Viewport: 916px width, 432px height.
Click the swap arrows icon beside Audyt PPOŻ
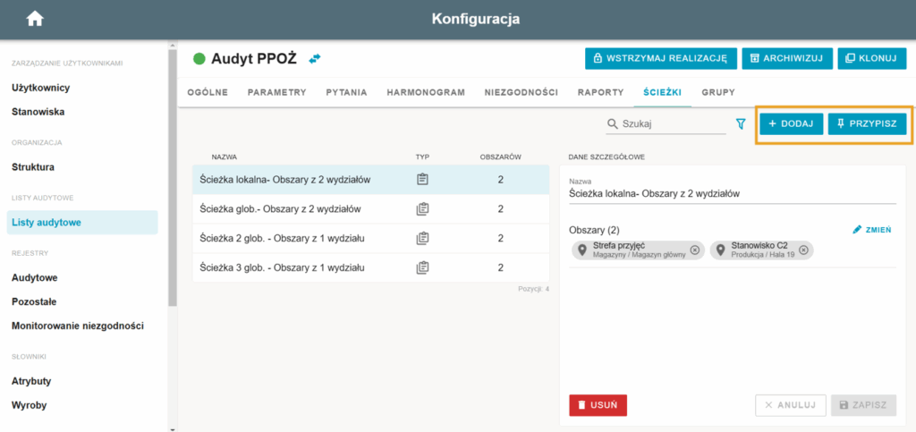(x=315, y=58)
